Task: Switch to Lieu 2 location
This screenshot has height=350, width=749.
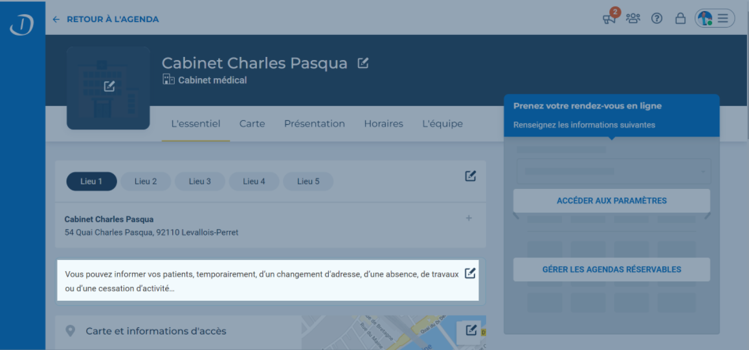Action: click(146, 182)
